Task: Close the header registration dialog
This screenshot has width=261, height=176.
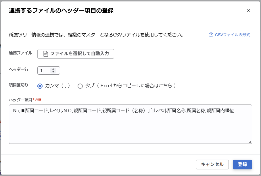Action: tap(248, 11)
